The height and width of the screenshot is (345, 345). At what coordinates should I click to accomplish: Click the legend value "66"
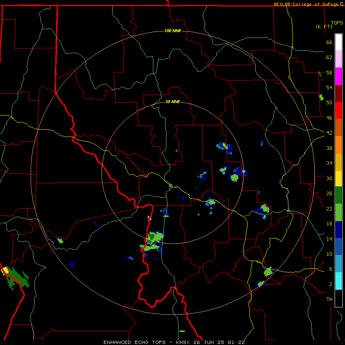point(329,43)
